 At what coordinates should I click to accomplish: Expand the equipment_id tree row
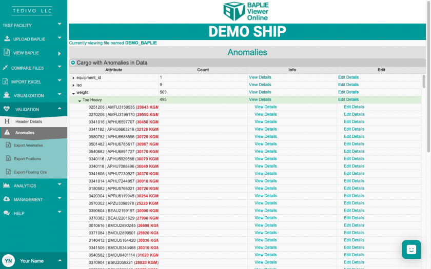(73, 78)
